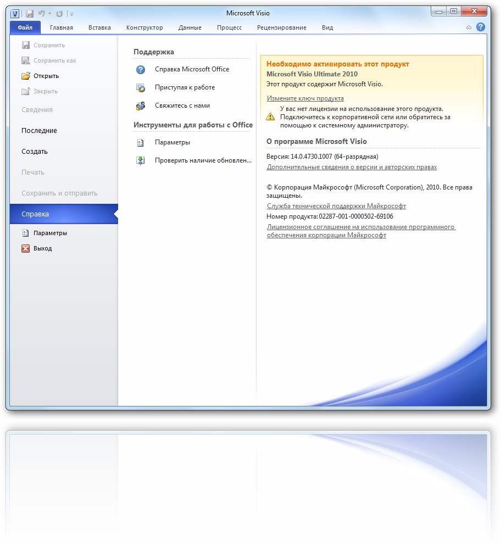The width and height of the screenshot is (501, 546).
Task: Open Параметры under Инструменты для работы
Action: pyautogui.click(x=172, y=142)
